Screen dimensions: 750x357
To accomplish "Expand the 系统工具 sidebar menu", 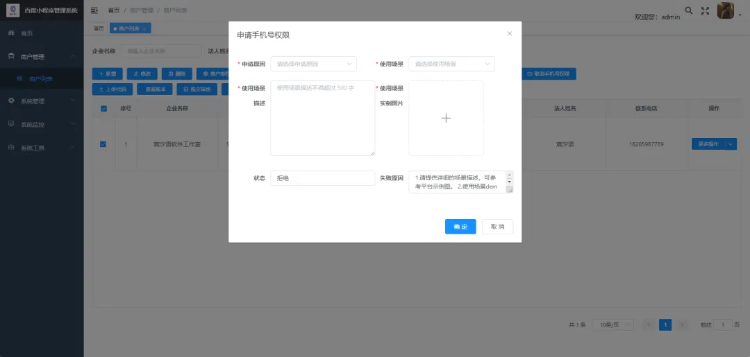I will click(x=42, y=148).
